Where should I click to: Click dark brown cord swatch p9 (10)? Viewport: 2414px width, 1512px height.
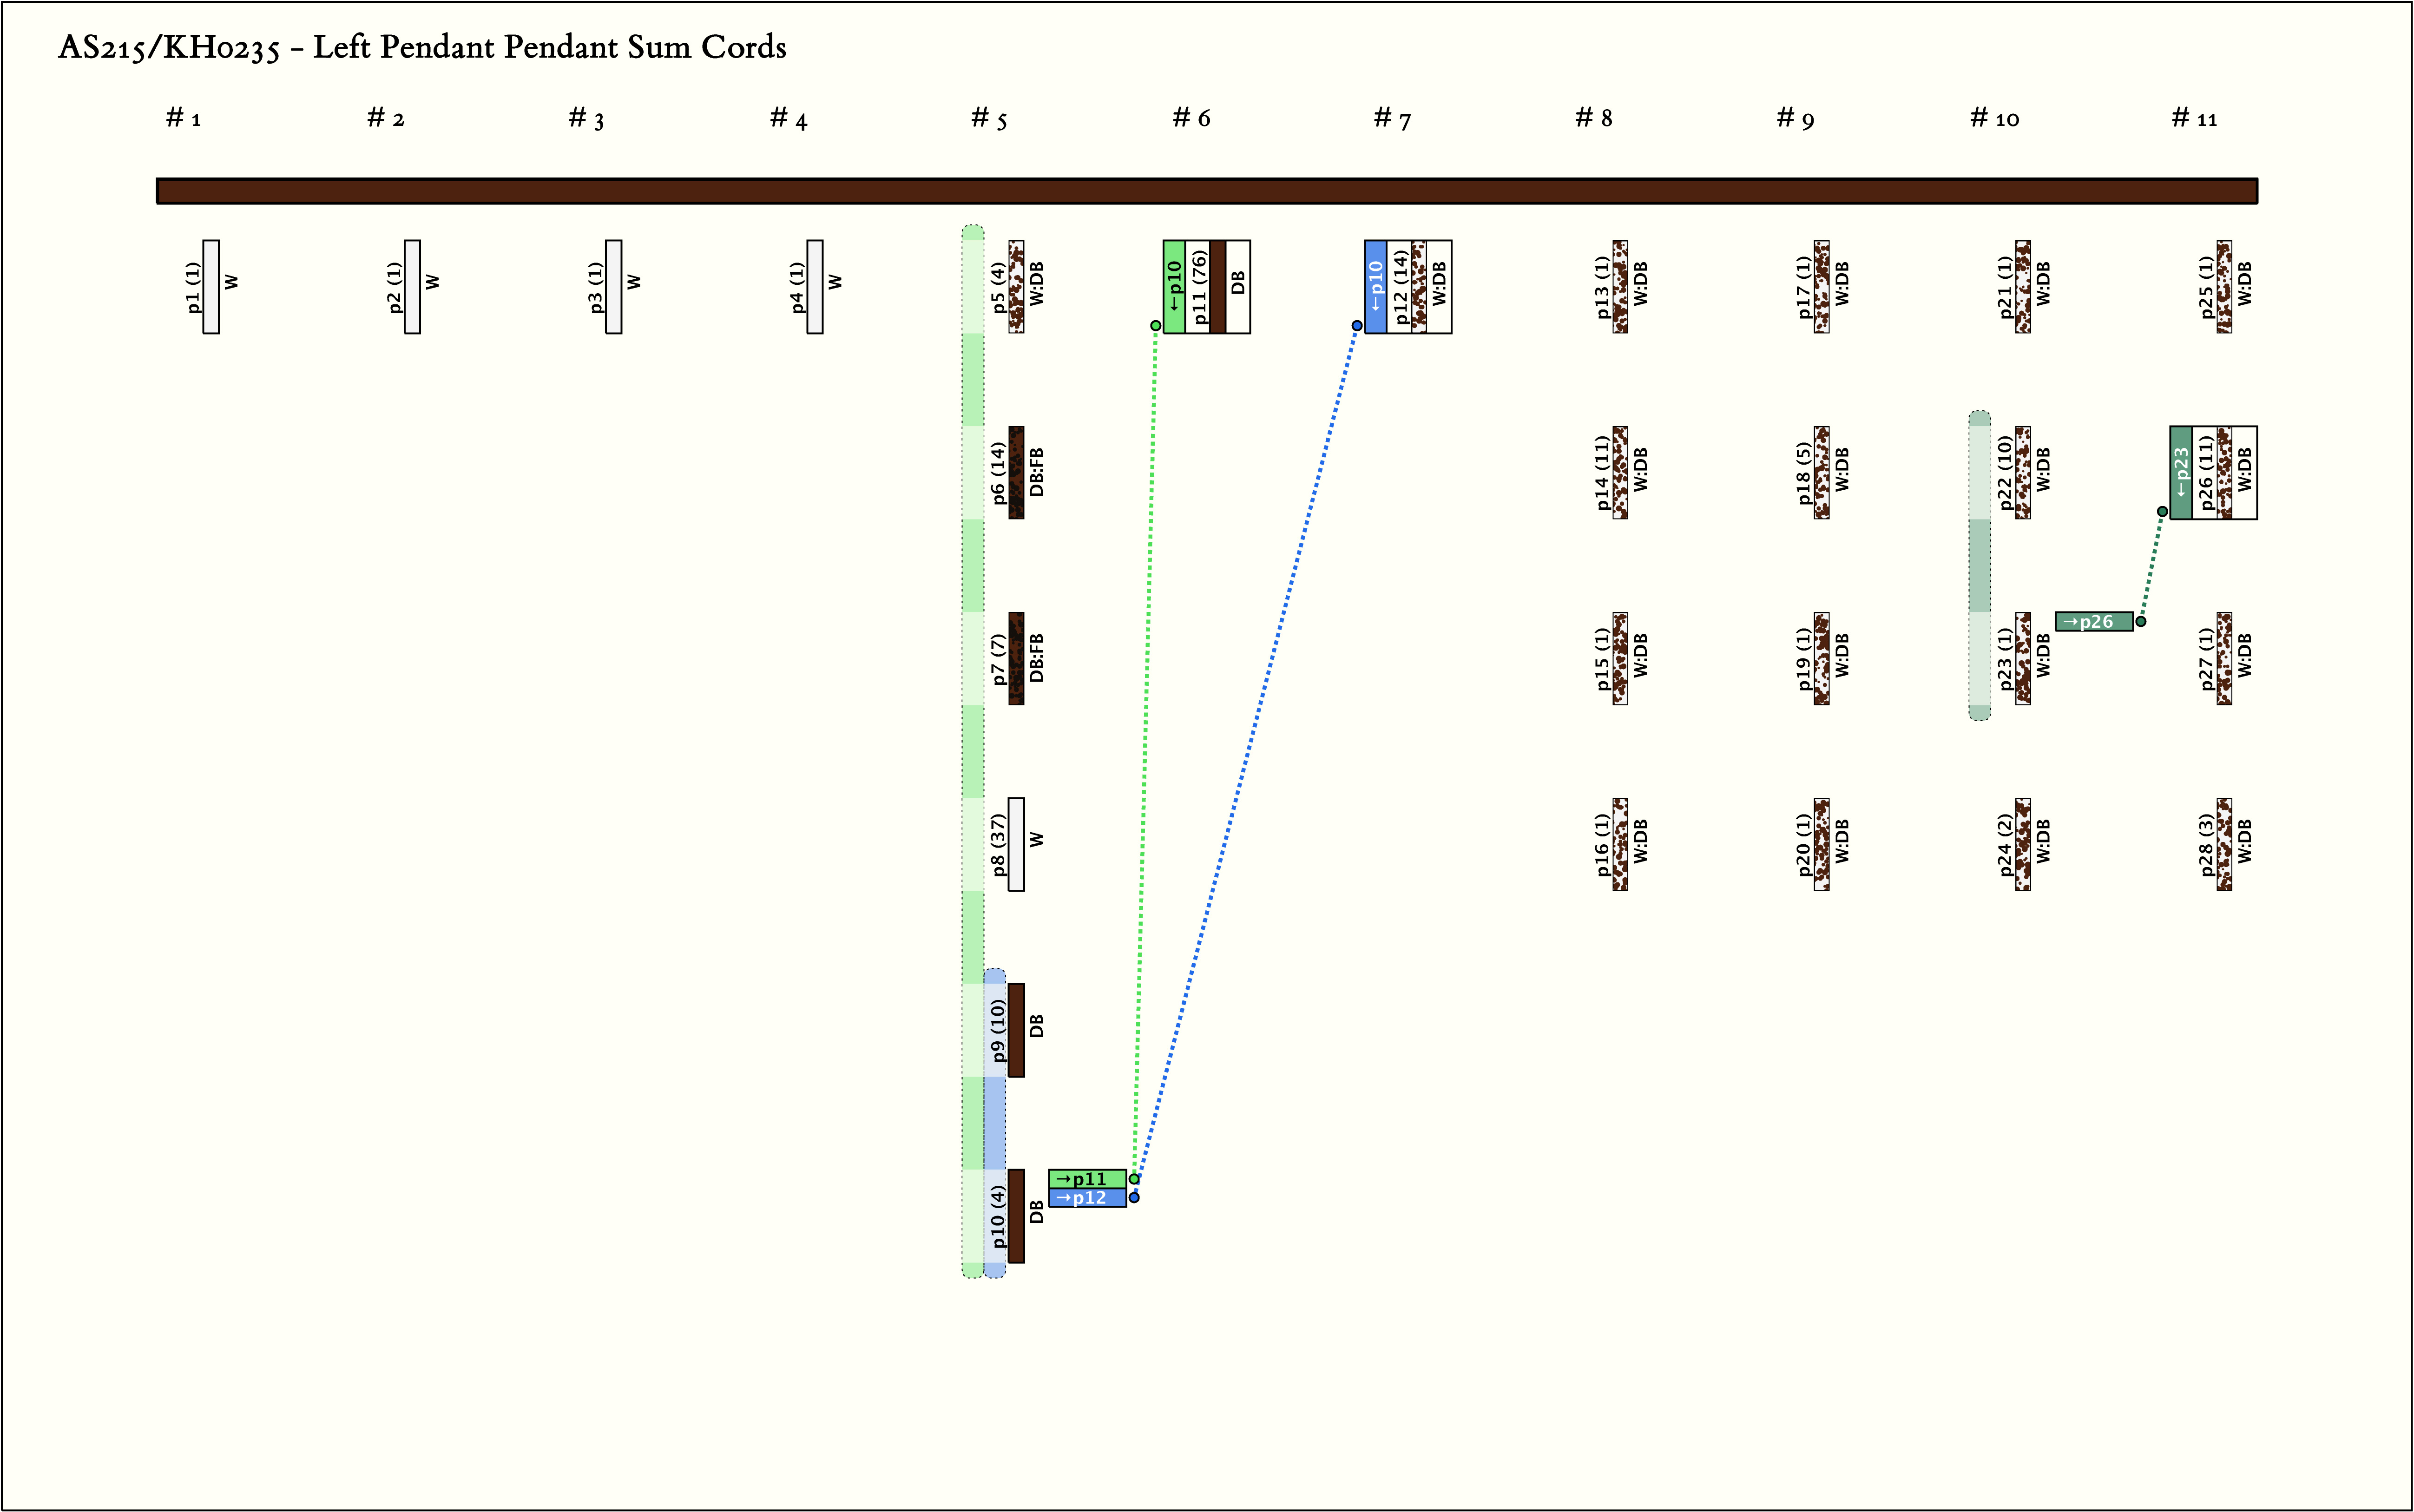(1016, 1030)
